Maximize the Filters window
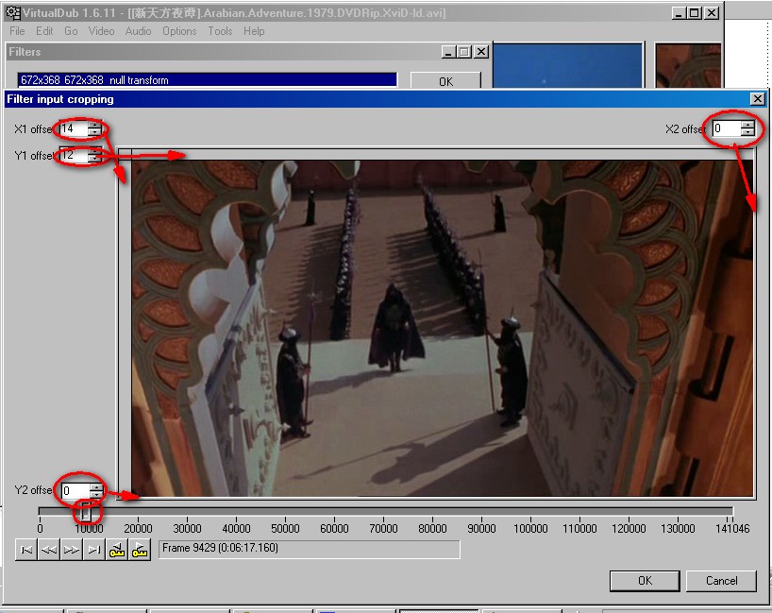 coord(463,52)
